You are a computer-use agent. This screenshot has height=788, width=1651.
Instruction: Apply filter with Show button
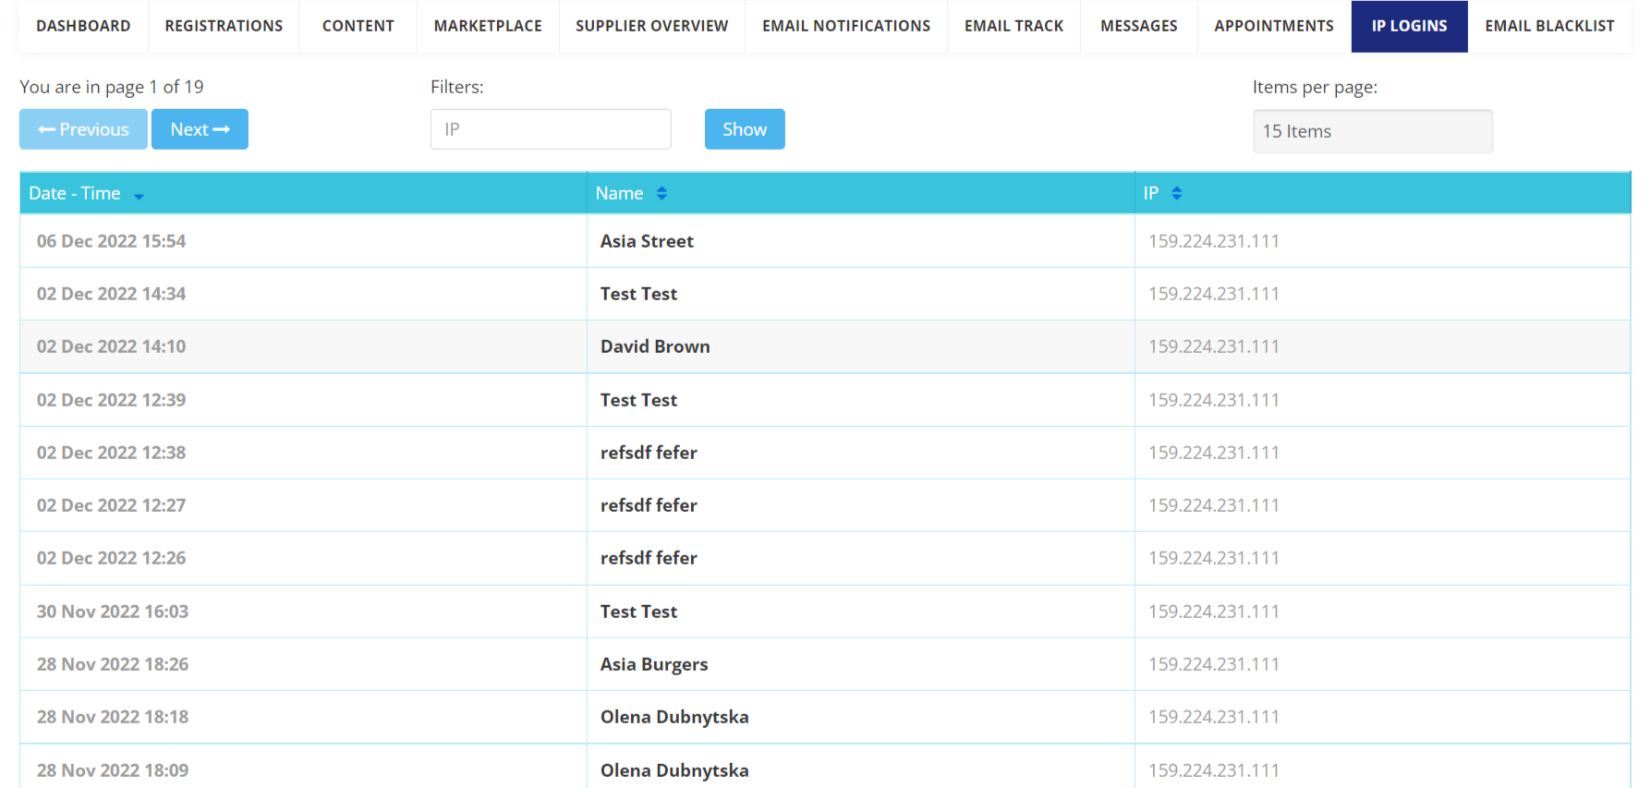tap(745, 129)
